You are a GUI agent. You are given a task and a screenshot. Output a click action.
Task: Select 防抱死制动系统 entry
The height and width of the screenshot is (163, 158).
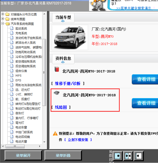(x=25, y=52)
